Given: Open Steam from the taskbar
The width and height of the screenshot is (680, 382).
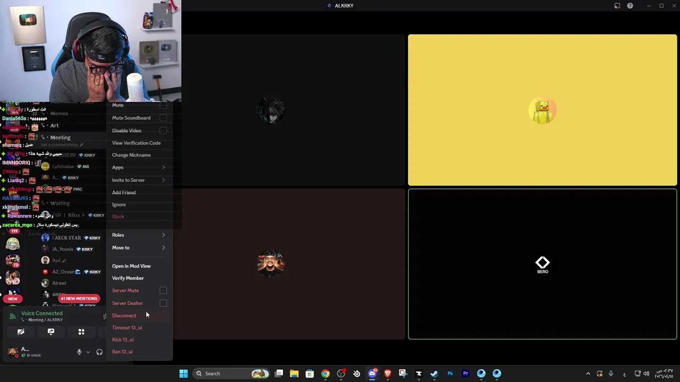Looking at the screenshot, I should [x=434, y=374].
